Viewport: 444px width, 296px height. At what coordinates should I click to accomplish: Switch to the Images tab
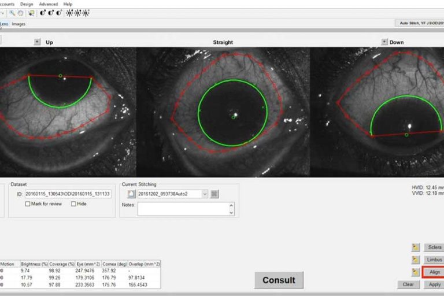(x=18, y=24)
